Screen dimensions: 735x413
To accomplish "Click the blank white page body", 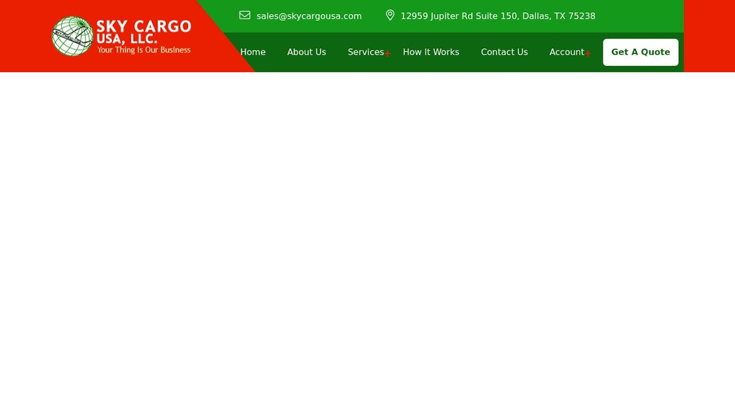I will [x=367, y=245].
